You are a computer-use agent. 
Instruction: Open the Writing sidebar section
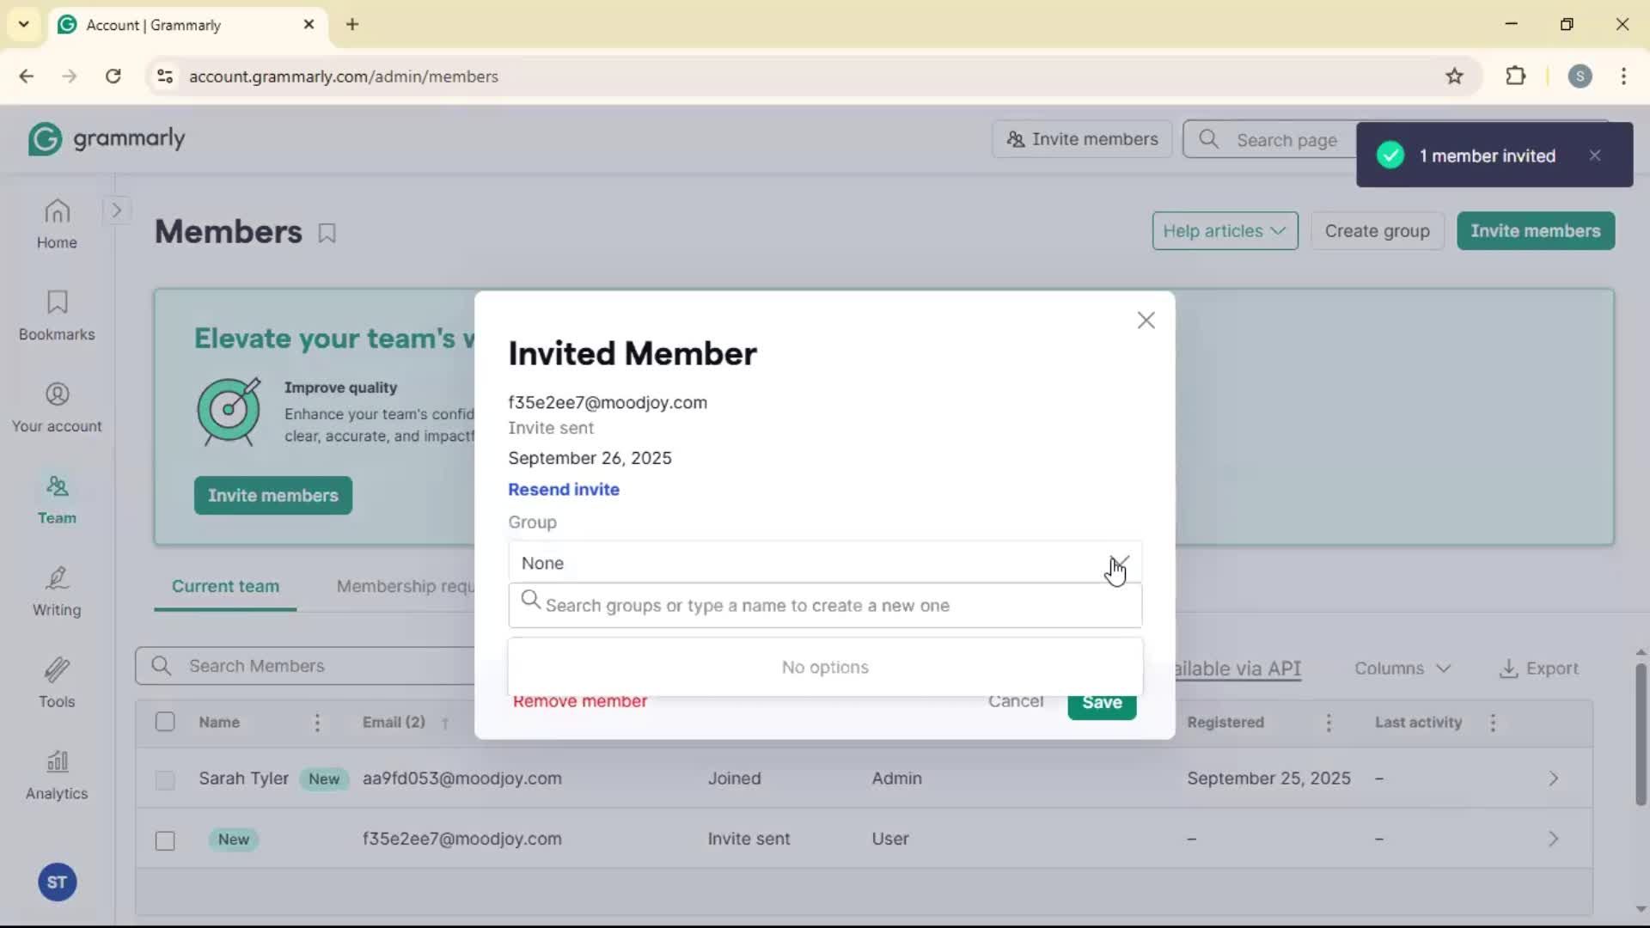coord(57,591)
